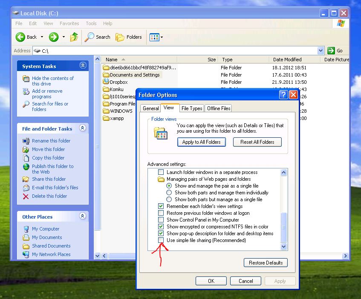
Task: Collapse the System Tasks panel
Action: [83, 66]
